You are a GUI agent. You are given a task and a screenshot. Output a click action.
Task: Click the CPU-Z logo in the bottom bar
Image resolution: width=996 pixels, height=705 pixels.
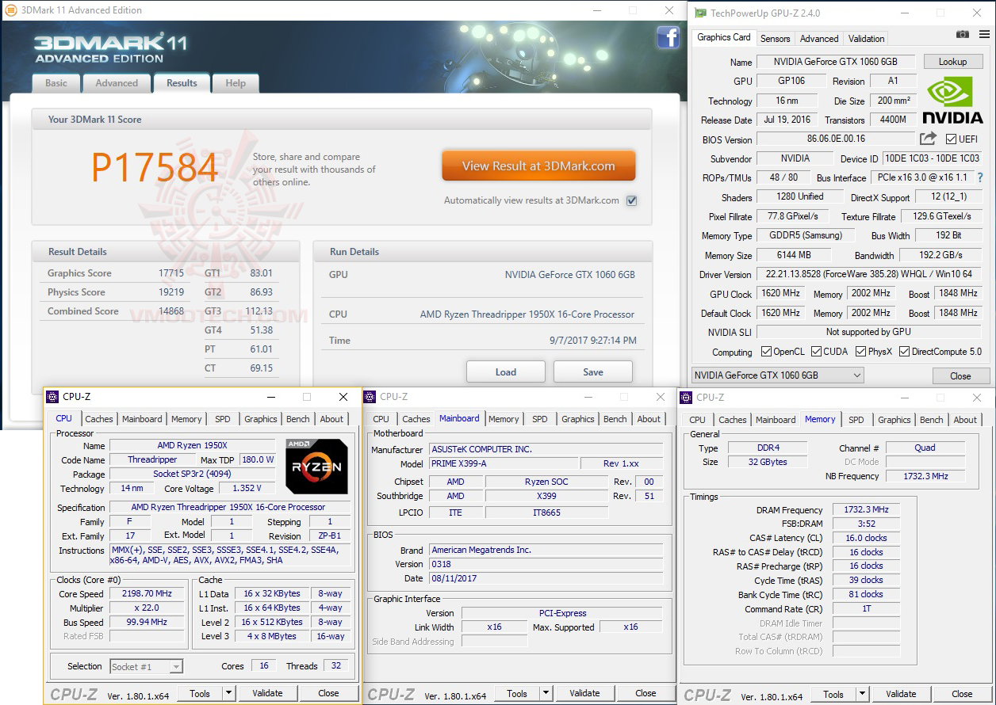73,693
